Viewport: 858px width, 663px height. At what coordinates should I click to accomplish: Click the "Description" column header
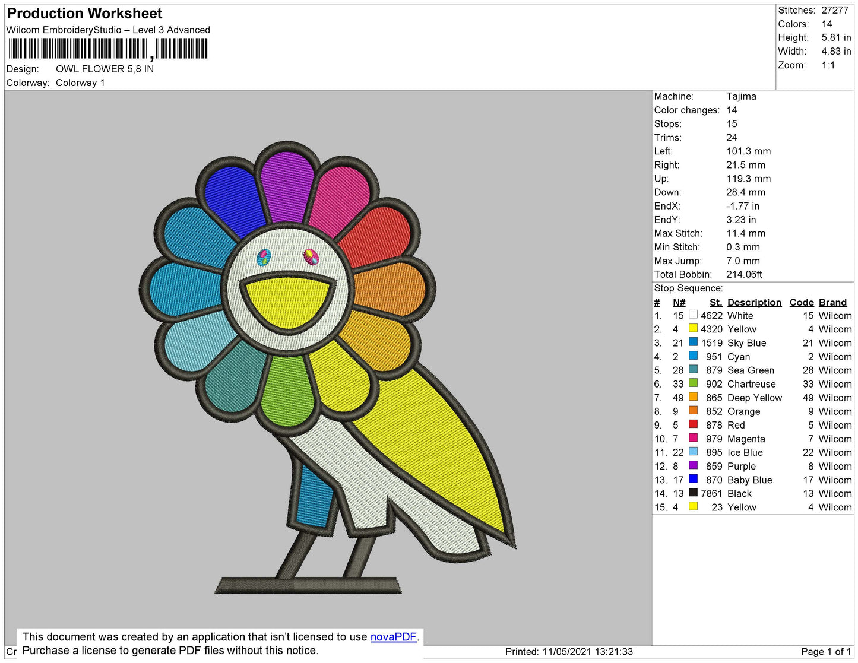click(x=754, y=303)
